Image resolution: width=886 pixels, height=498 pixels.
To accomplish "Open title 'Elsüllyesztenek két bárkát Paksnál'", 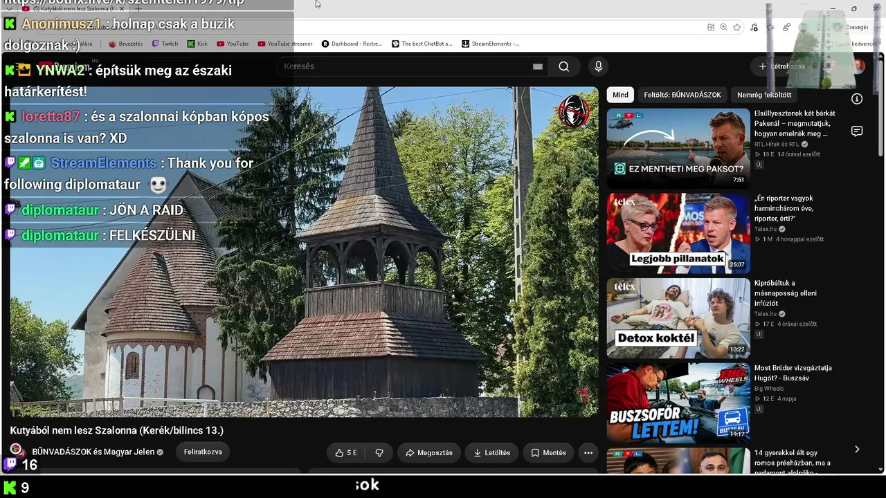I will (x=795, y=123).
